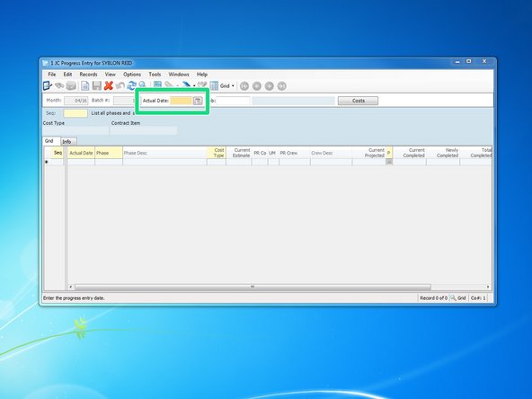Click the Current Projected column header
Viewport: 532px width, 399px height.
(x=368, y=153)
